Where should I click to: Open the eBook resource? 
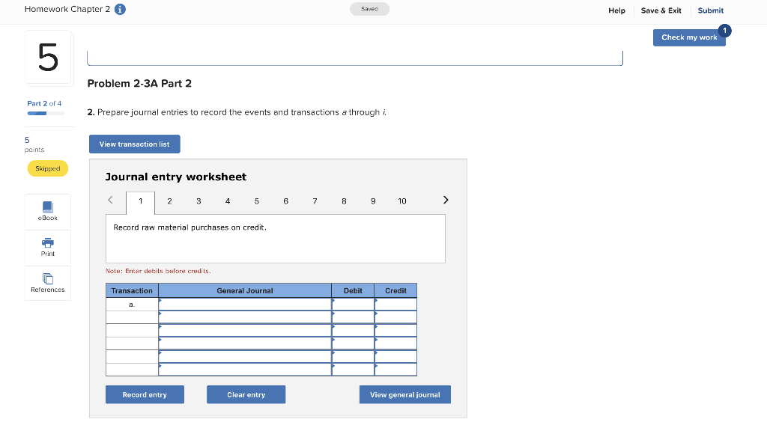tap(48, 212)
